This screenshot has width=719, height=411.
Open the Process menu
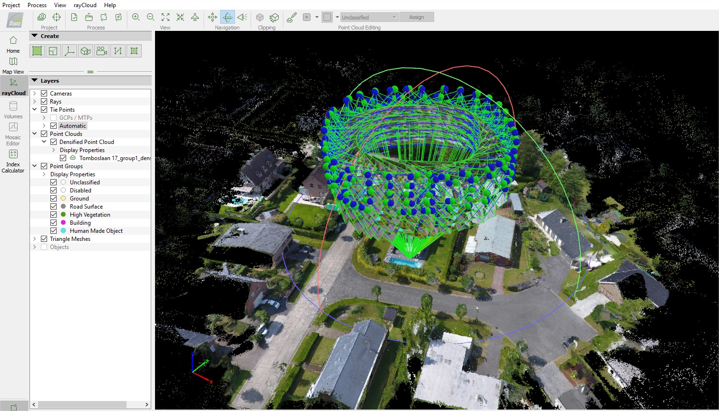tap(37, 5)
